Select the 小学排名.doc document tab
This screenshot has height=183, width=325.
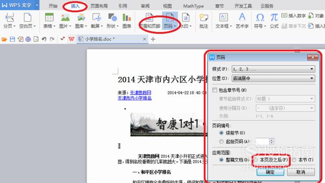pyautogui.click(x=112, y=39)
